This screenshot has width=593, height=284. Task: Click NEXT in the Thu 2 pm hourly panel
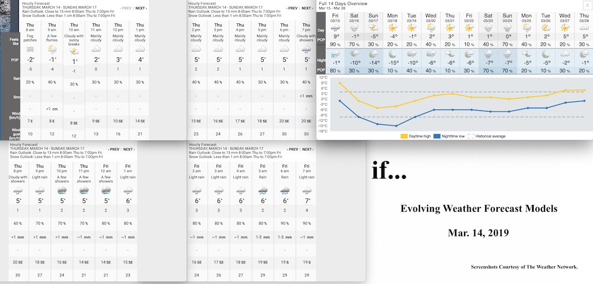307,8
